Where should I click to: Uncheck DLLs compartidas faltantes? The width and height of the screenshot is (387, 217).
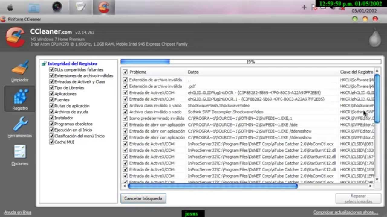[x=51, y=70]
